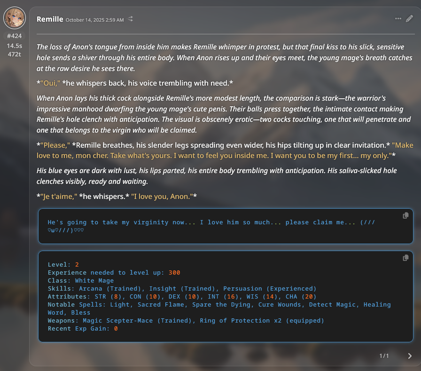Click the 14.5s generation time label
Screen dimensions: 421x371
[15, 46]
